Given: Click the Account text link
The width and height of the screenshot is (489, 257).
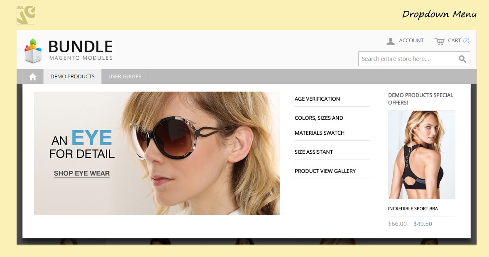Looking at the screenshot, I should tap(411, 41).
